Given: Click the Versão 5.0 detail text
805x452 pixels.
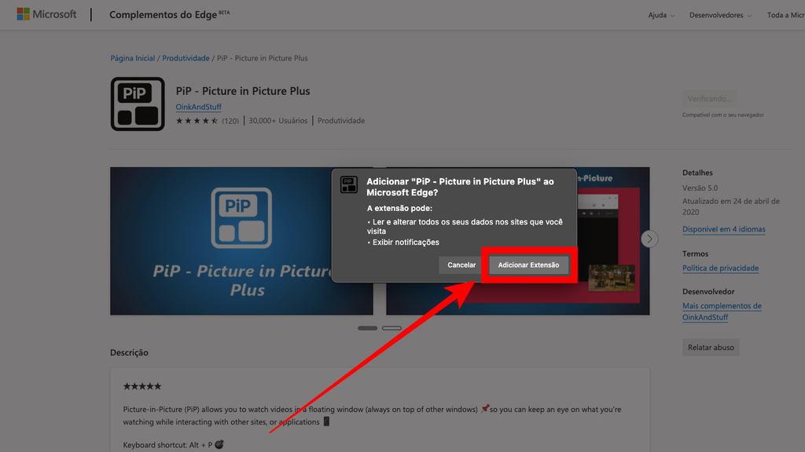Looking at the screenshot, I should pyautogui.click(x=700, y=188).
